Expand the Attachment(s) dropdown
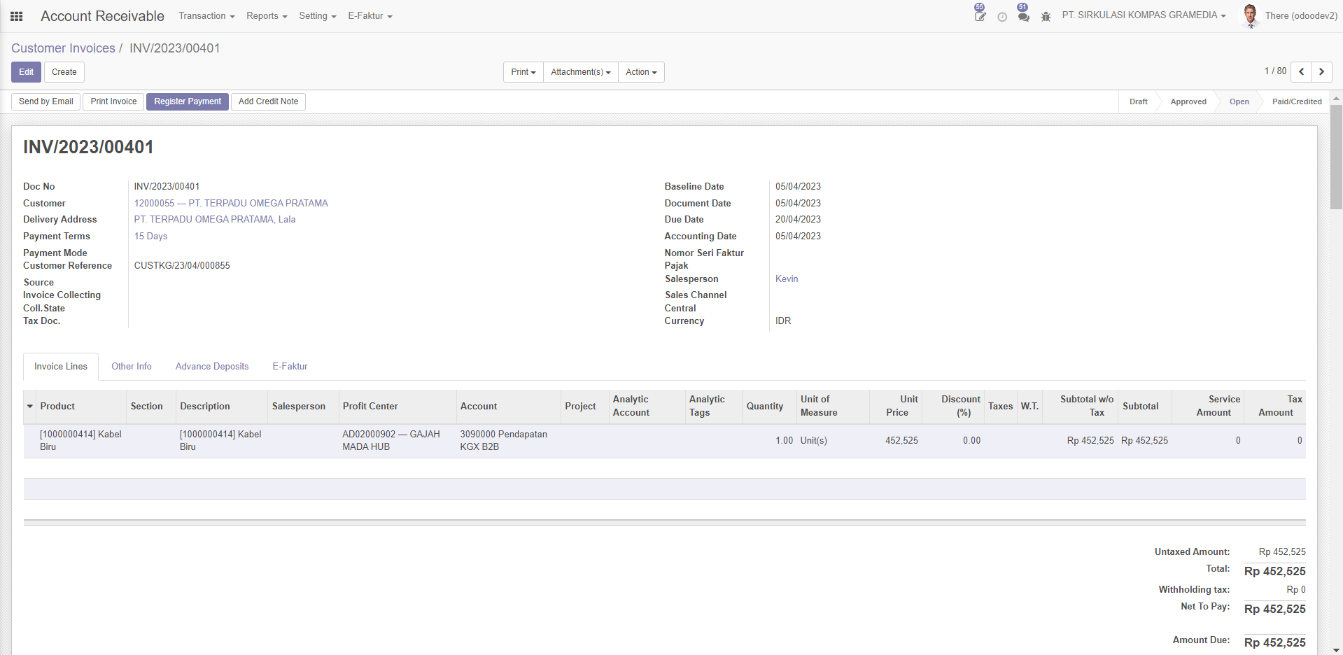 [580, 72]
